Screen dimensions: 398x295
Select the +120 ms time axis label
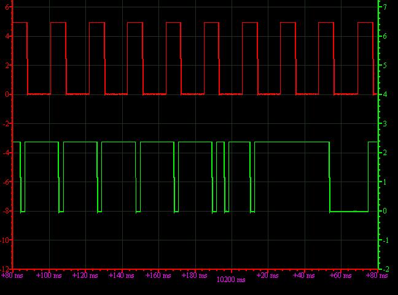point(86,276)
